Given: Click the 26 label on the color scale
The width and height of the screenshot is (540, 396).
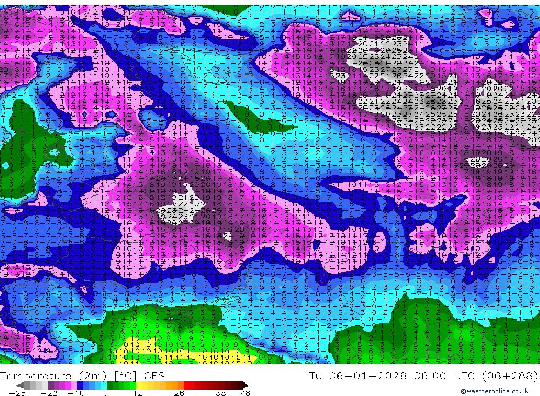Looking at the screenshot, I should click(179, 393).
